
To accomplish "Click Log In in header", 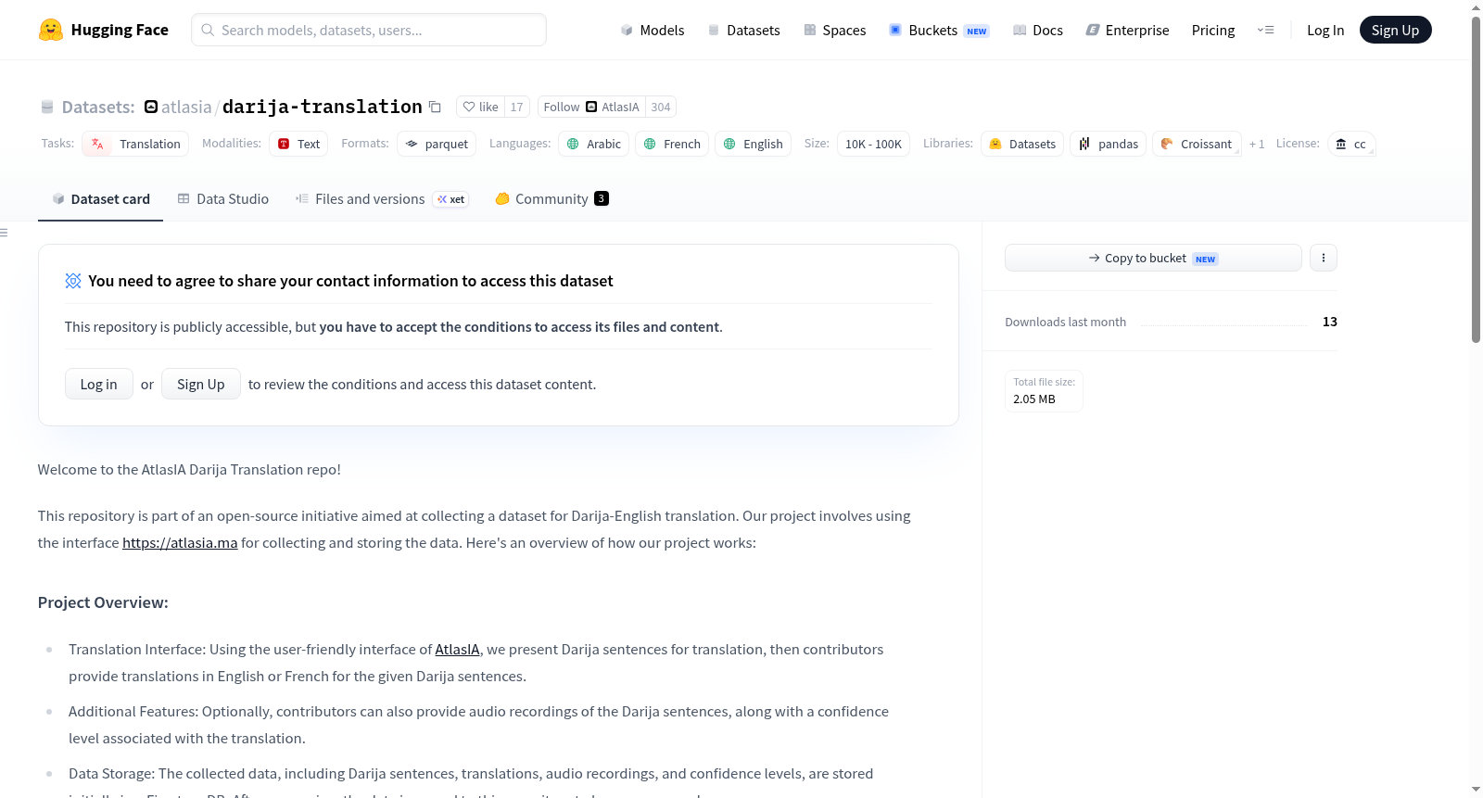I will [1325, 30].
